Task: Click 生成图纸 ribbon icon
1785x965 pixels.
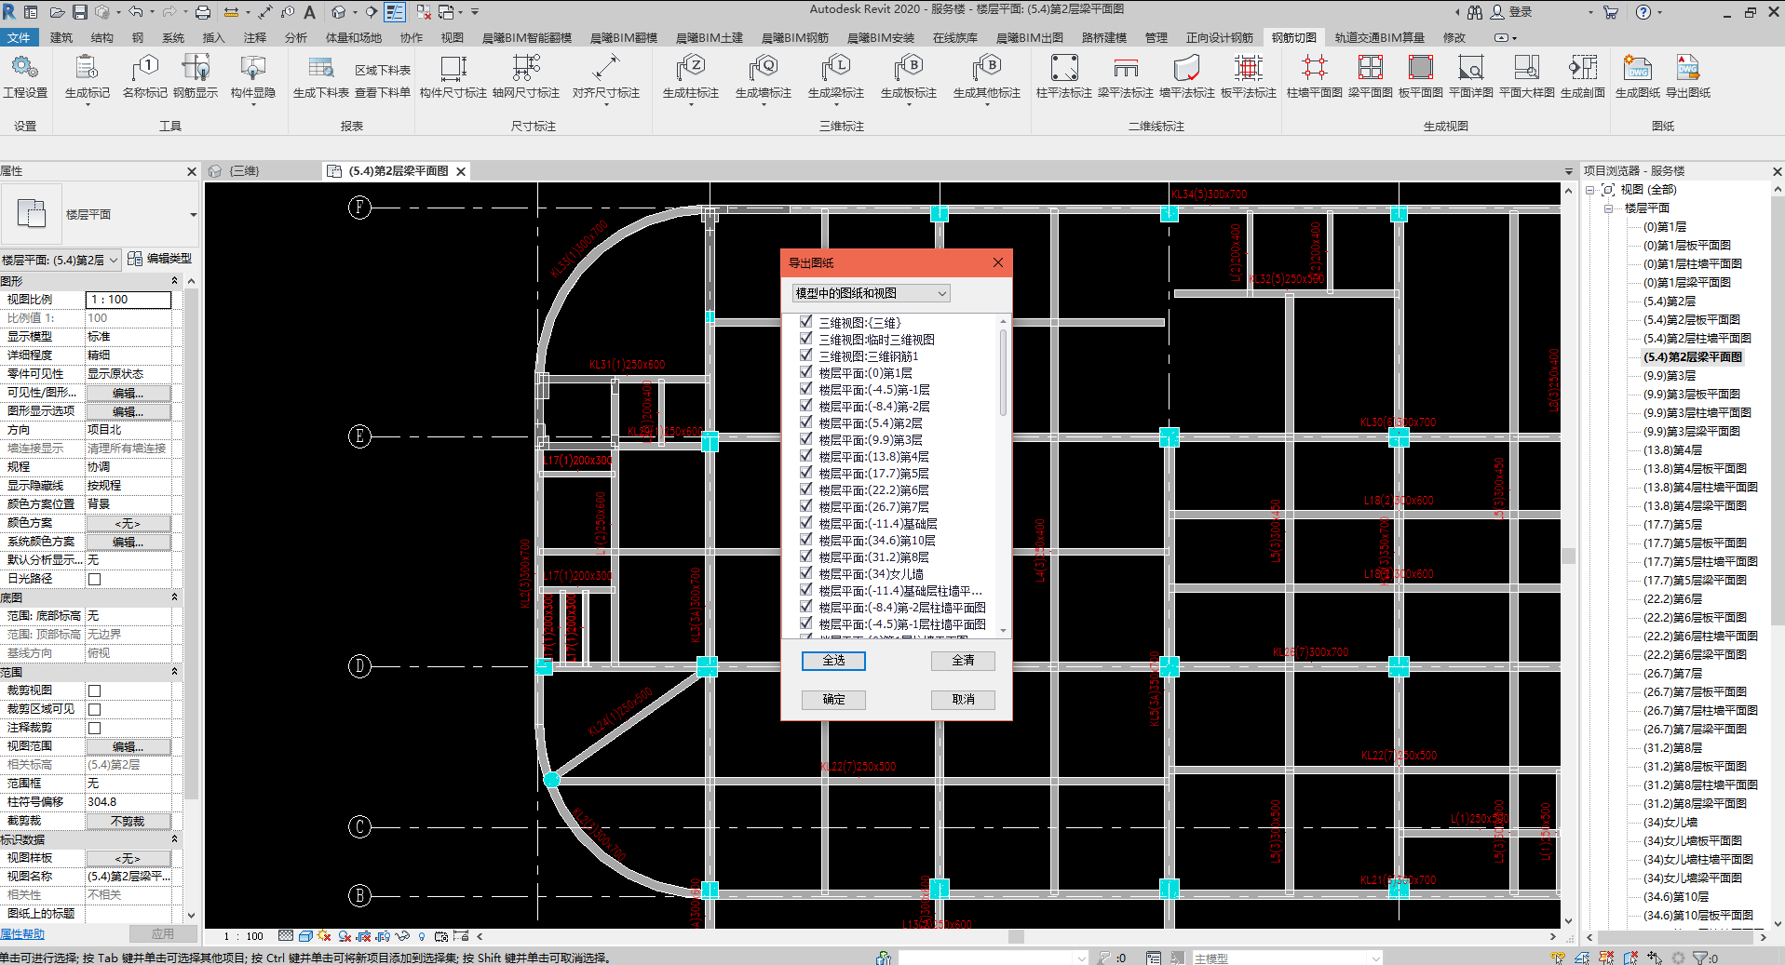Action: 1638,75
